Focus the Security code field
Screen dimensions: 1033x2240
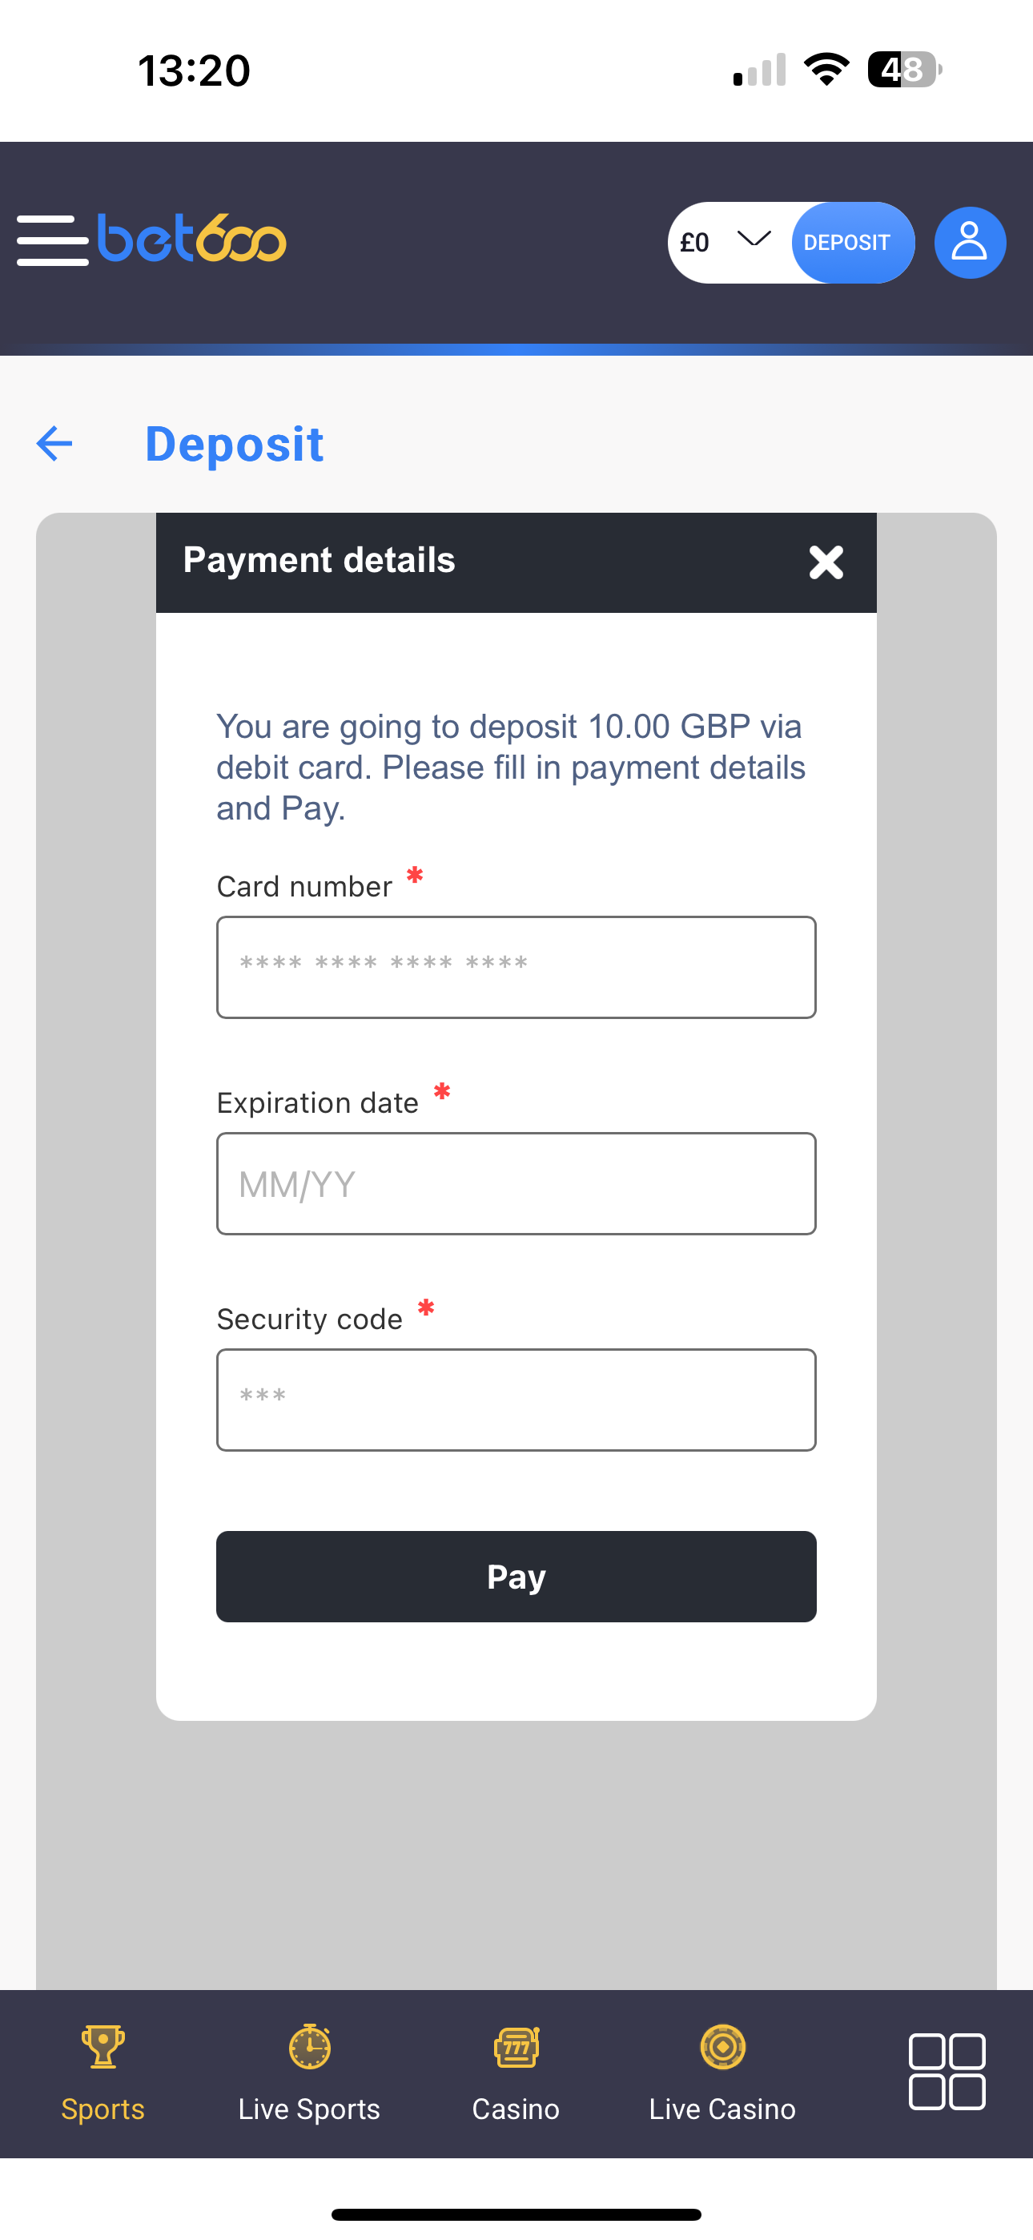pos(516,1400)
